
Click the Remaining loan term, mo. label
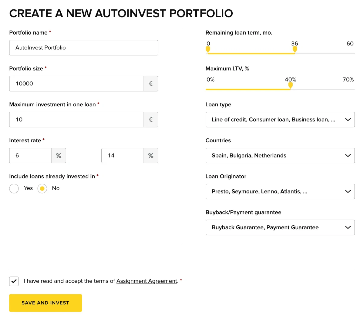[239, 33]
